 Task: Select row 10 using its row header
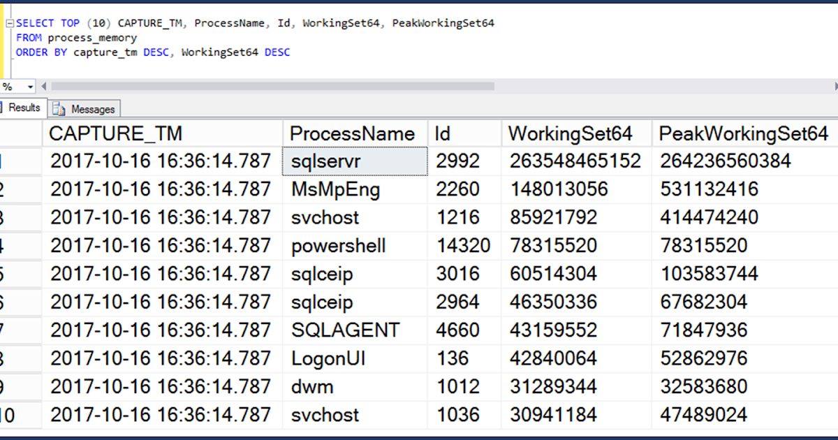tap(21, 414)
